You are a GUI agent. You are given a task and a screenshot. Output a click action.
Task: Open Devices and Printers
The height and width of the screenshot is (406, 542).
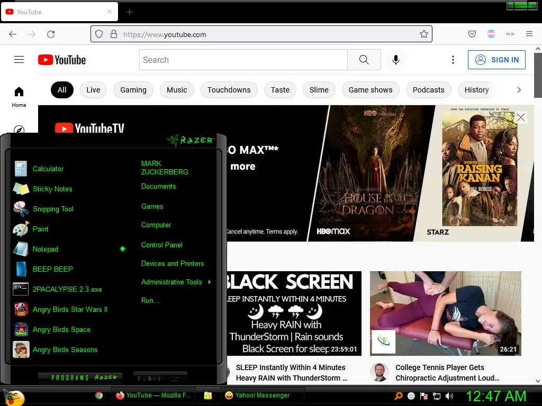click(x=173, y=264)
